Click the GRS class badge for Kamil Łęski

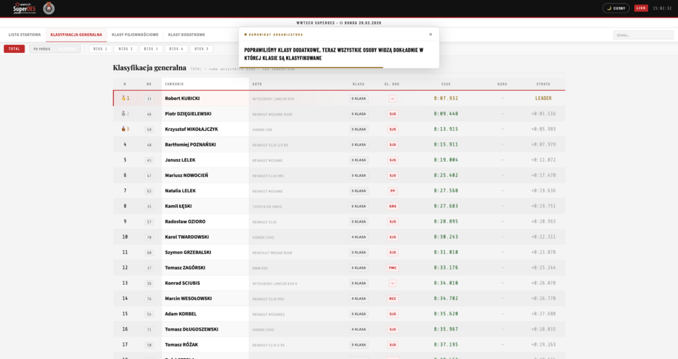393,206
